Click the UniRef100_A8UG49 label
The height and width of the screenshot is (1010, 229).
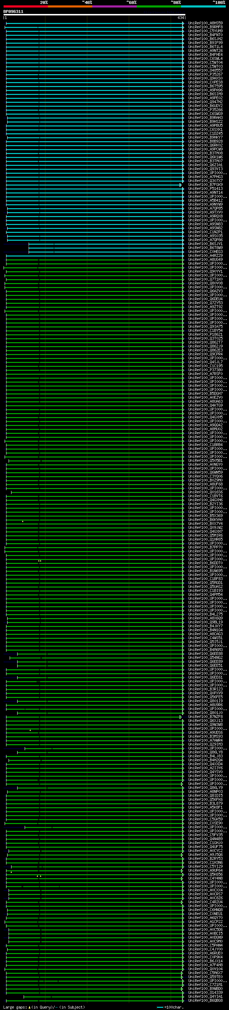point(205,259)
